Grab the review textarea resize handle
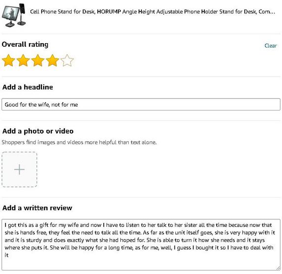This screenshot has height=274, width=282. tap(278, 268)
